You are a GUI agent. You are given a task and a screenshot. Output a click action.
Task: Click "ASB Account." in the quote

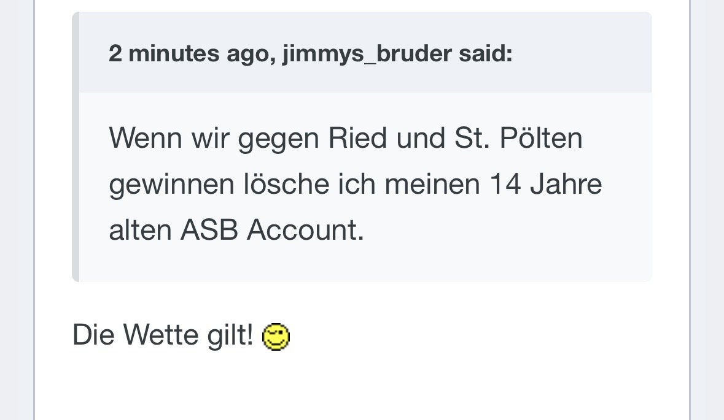pos(272,231)
